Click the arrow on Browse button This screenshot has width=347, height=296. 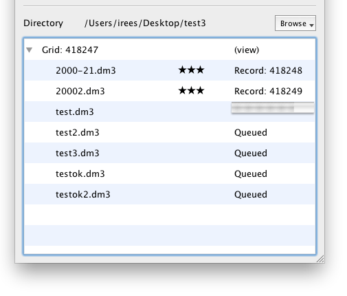tap(311, 25)
